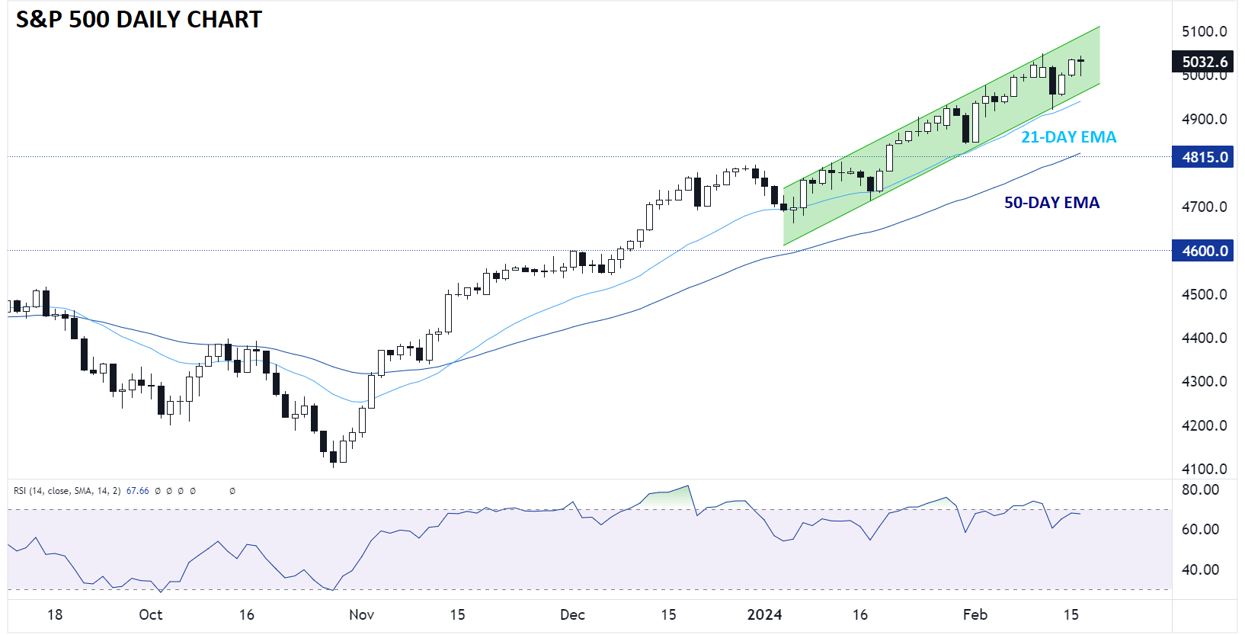Click the 4200.0 price axis label
The width and height of the screenshot is (1245, 635).
(x=1204, y=425)
